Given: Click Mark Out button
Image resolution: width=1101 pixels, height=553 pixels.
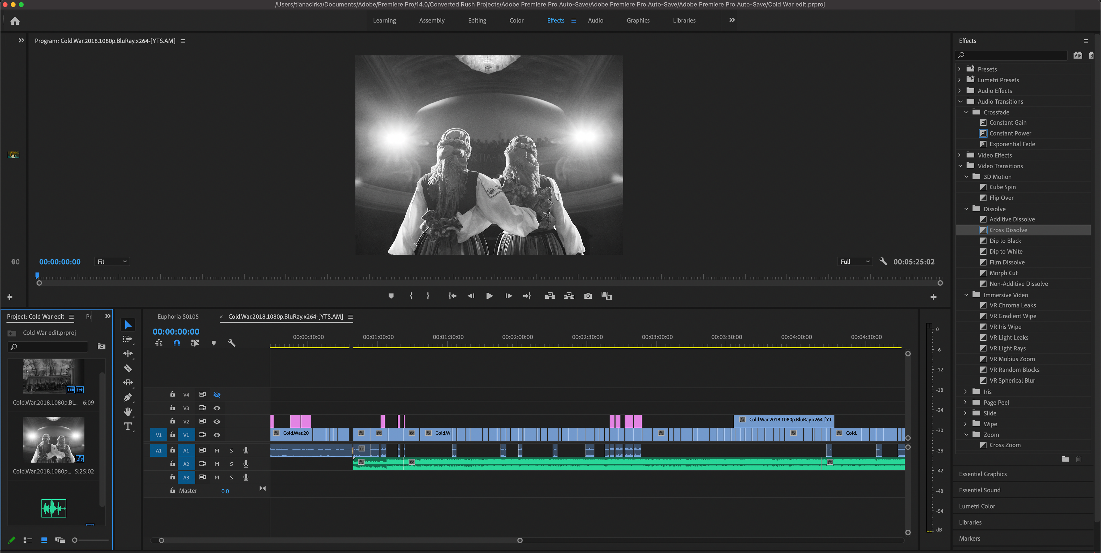Looking at the screenshot, I should point(428,296).
